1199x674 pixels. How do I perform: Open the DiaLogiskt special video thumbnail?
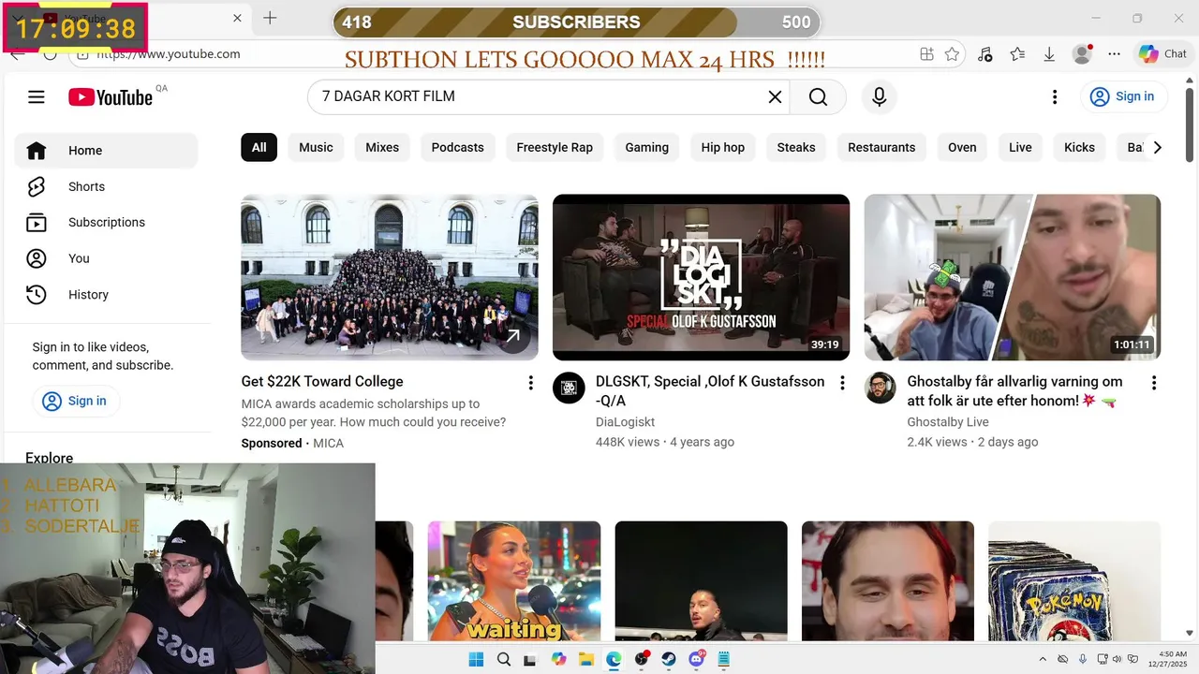click(x=701, y=277)
